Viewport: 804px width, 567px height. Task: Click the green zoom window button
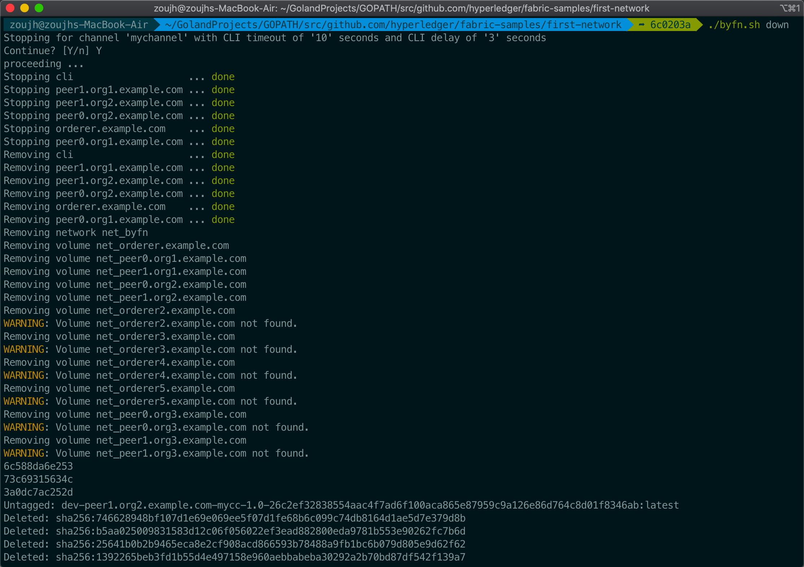tap(39, 8)
